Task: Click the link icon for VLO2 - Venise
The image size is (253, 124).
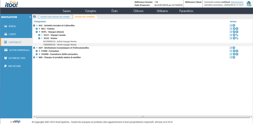Action: 237,38
